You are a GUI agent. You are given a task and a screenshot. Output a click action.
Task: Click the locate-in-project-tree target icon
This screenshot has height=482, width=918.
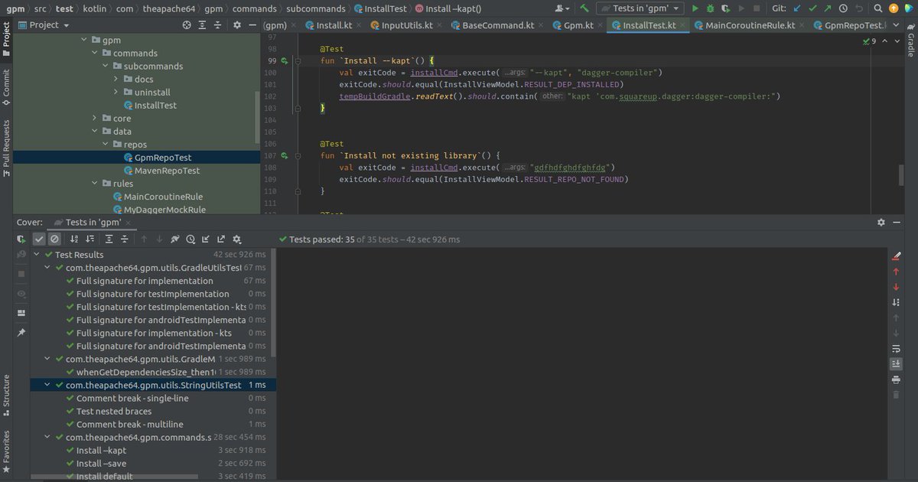187,24
